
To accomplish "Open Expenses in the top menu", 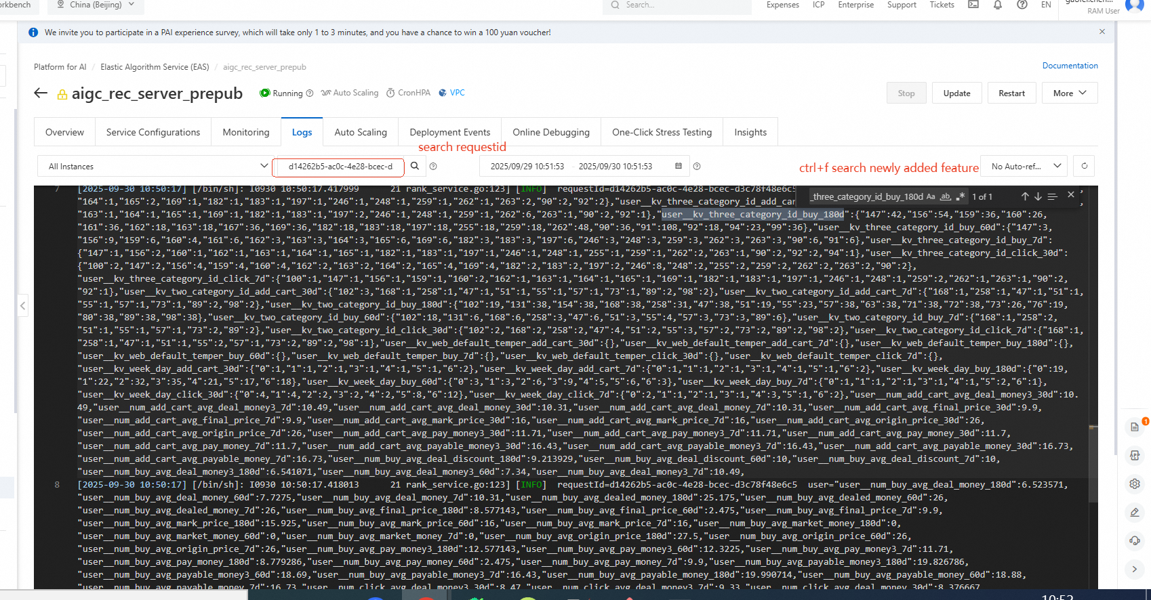I will 783,5.
